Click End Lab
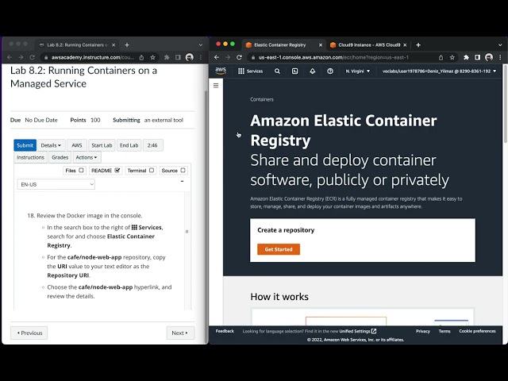Viewport: 508px width, 381px height. pos(129,145)
